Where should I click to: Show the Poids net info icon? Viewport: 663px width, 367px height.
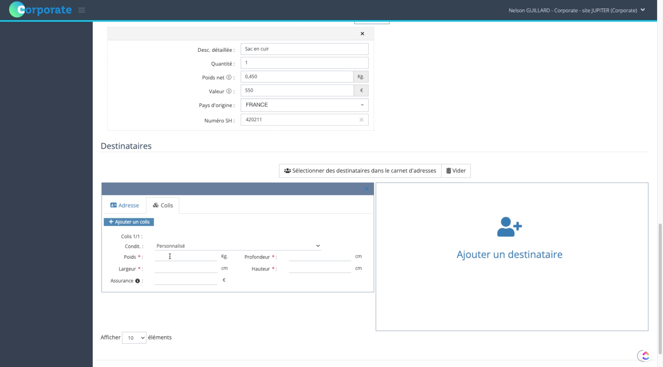pyautogui.click(x=229, y=78)
